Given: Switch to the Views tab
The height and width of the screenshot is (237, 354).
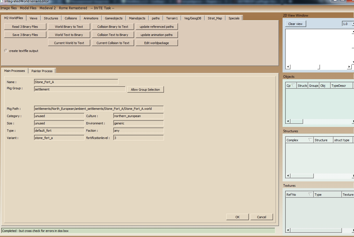Looking at the screenshot, I should coord(33,18).
